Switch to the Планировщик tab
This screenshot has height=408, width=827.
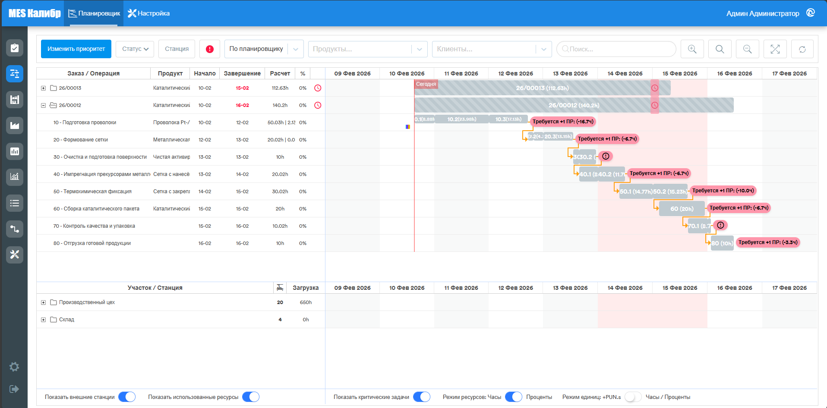[x=94, y=13]
